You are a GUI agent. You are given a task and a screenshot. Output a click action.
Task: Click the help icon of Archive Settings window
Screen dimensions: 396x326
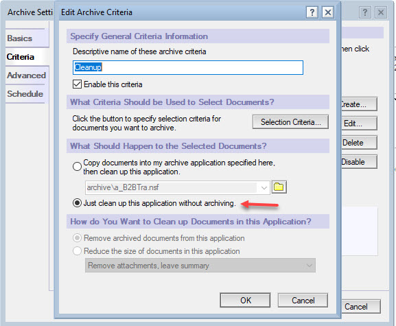coord(365,12)
